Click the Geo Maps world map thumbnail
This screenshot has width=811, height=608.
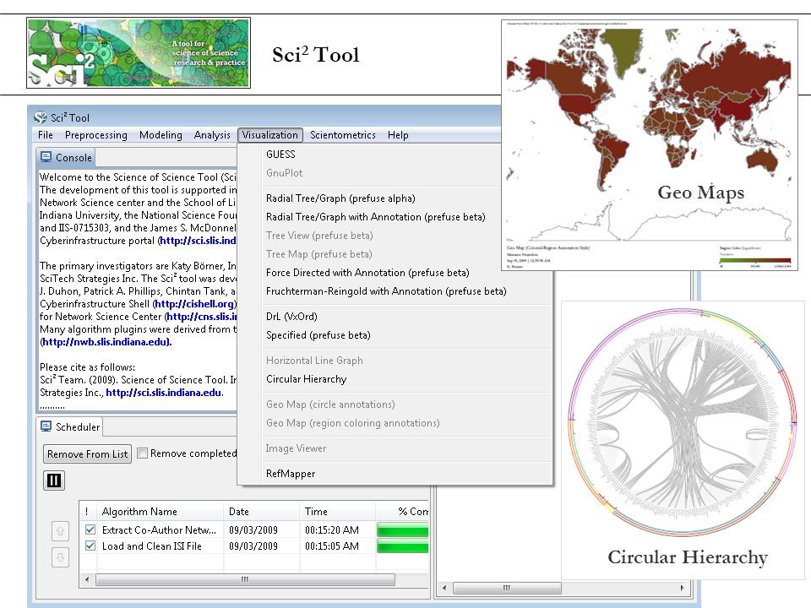click(x=650, y=144)
